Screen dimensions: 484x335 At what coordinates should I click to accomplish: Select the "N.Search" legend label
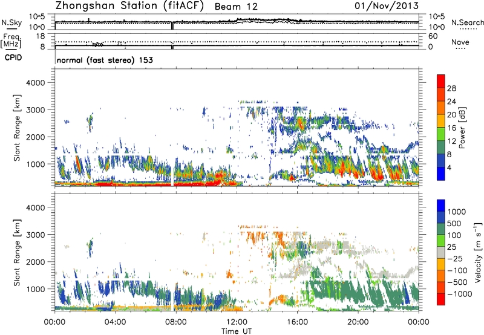468,22
